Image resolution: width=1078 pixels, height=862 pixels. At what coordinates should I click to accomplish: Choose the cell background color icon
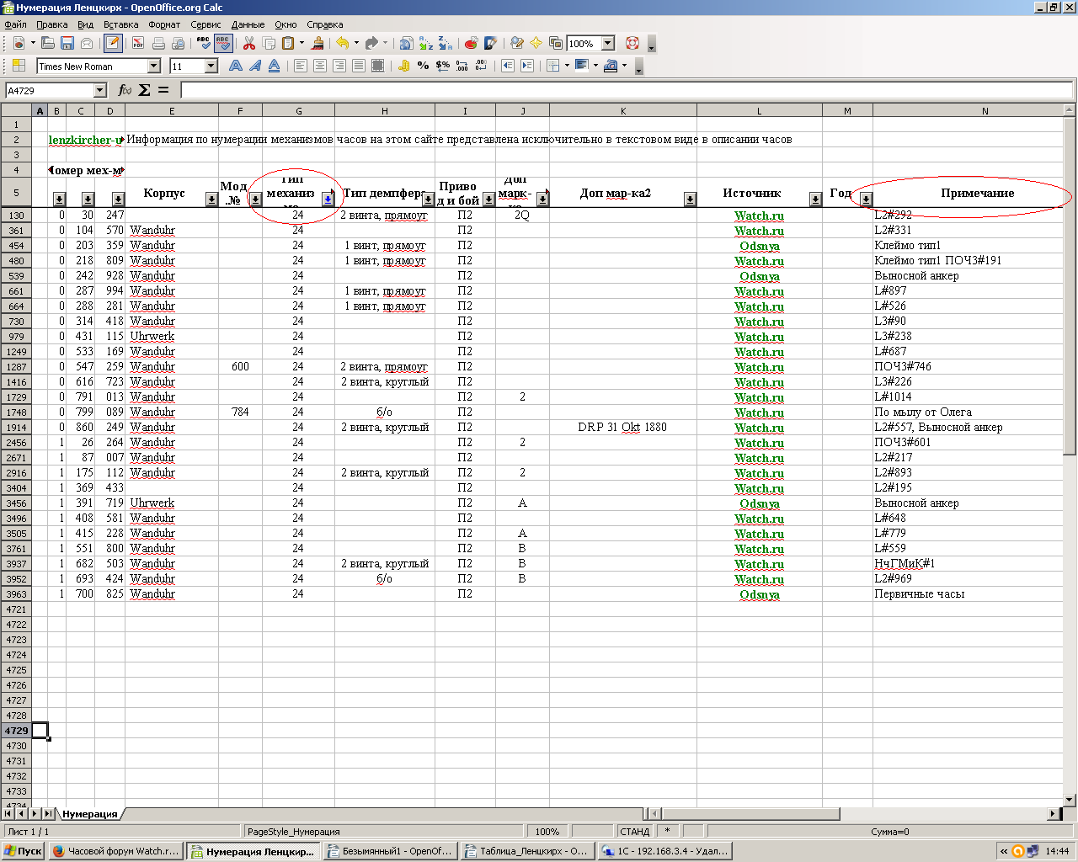[x=582, y=66]
